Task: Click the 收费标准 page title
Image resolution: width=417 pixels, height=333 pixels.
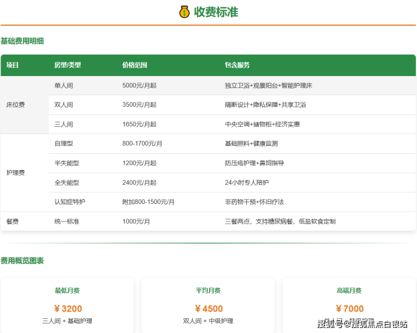Action: click(x=216, y=12)
